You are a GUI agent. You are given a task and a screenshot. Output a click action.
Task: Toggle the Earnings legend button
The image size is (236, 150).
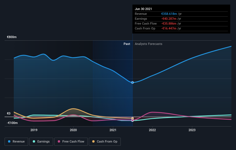[41, 142]
